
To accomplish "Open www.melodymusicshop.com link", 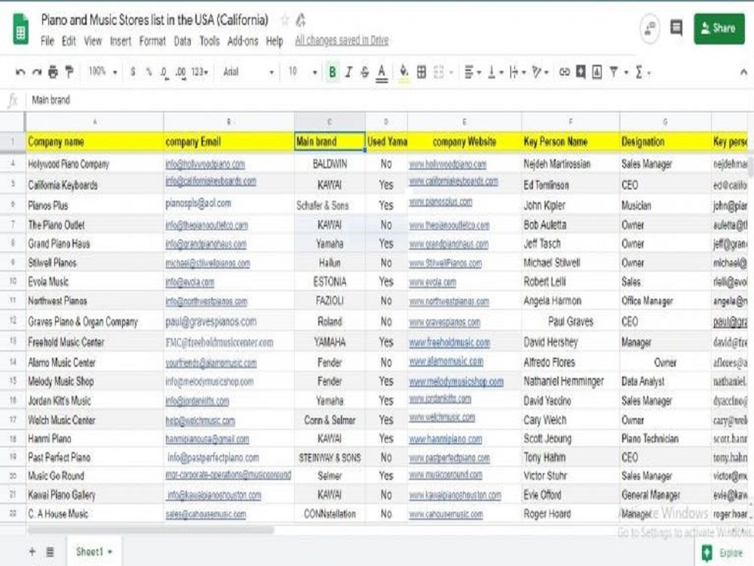I will (456, 381).
